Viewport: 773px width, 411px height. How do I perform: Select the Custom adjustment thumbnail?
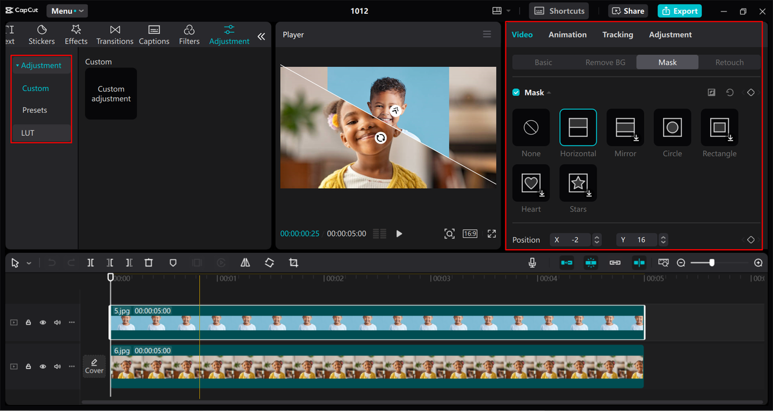tap(111, 94)
